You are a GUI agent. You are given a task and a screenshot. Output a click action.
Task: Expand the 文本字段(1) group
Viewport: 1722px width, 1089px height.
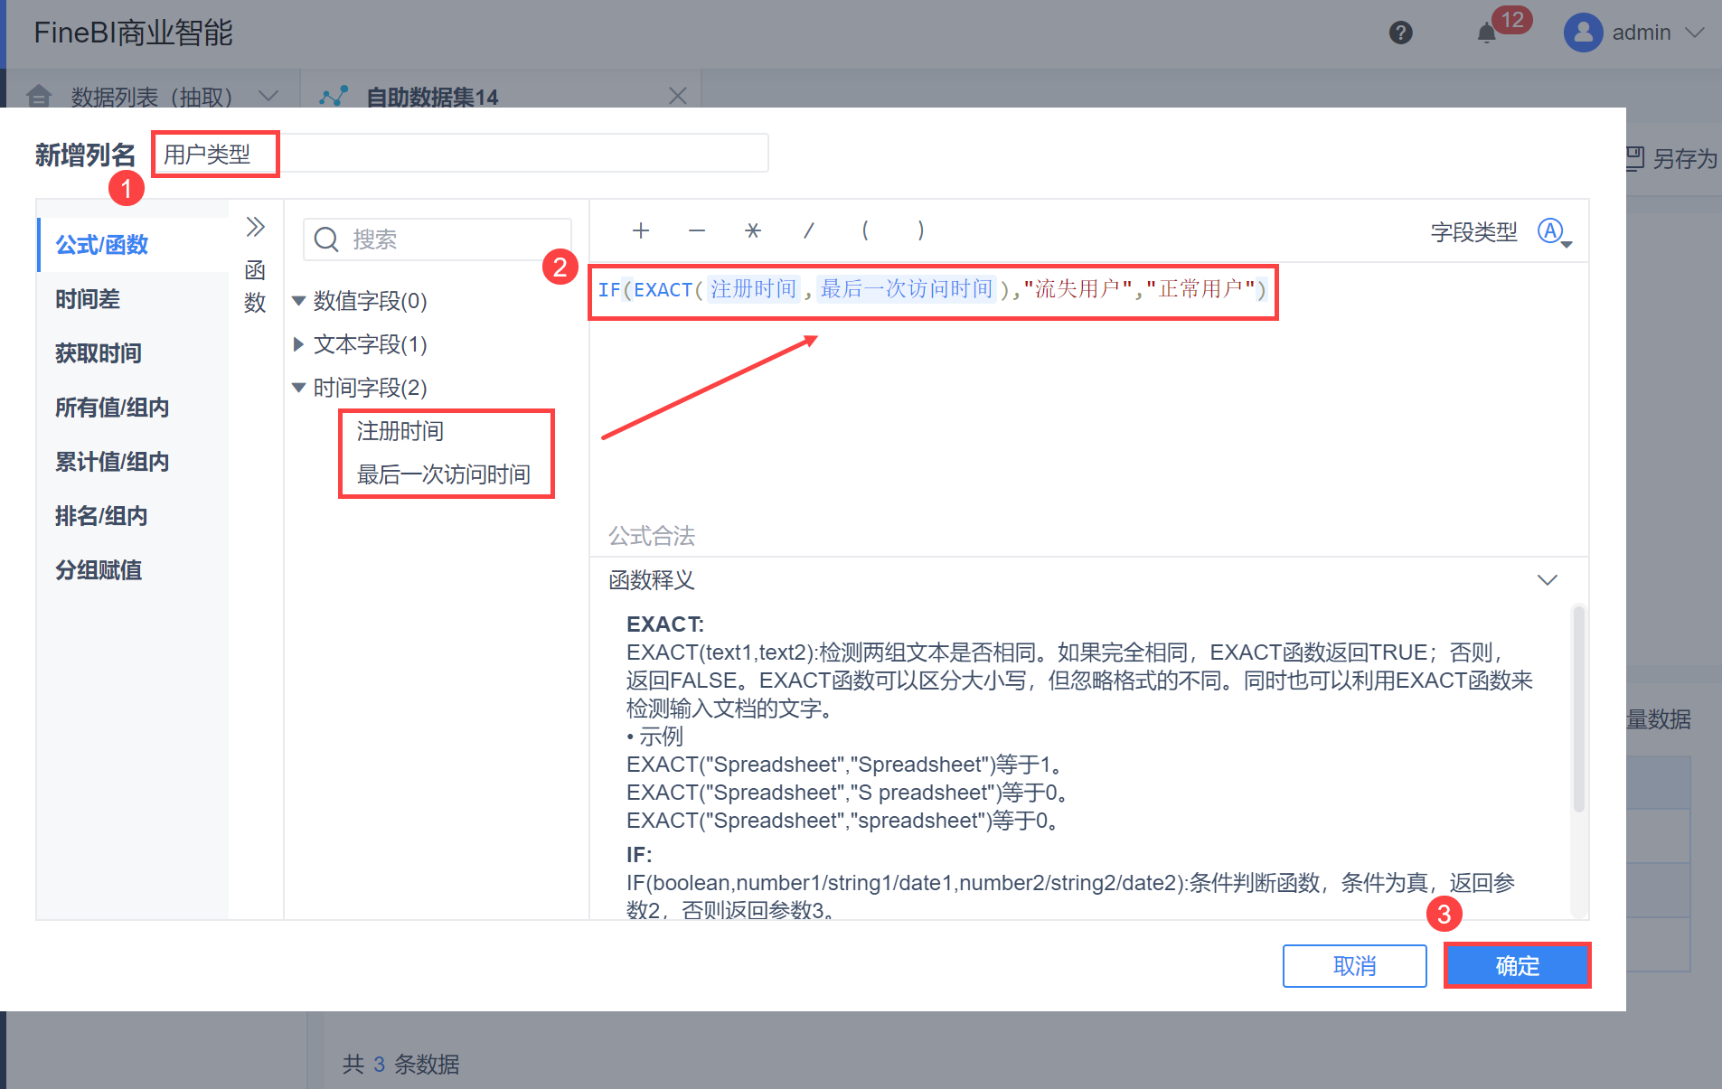[x=298, y=344]
